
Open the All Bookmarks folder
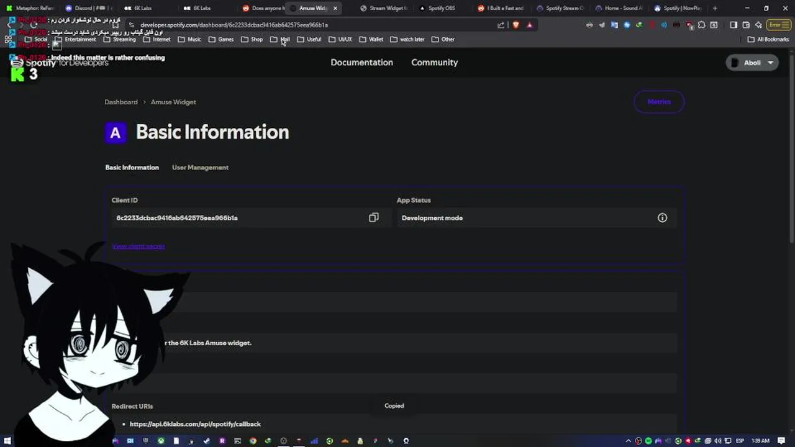point(768,39)
